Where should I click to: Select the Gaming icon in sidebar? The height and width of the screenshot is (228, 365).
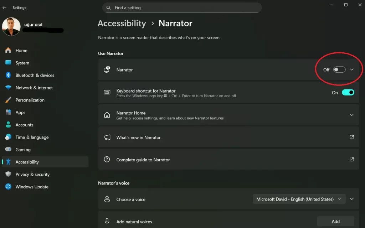click(x=9, y=149)
